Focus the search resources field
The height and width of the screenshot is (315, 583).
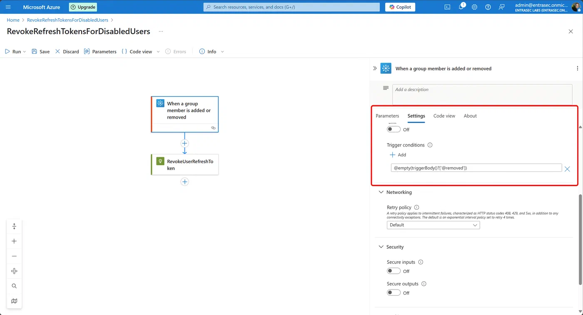point(291,7)
